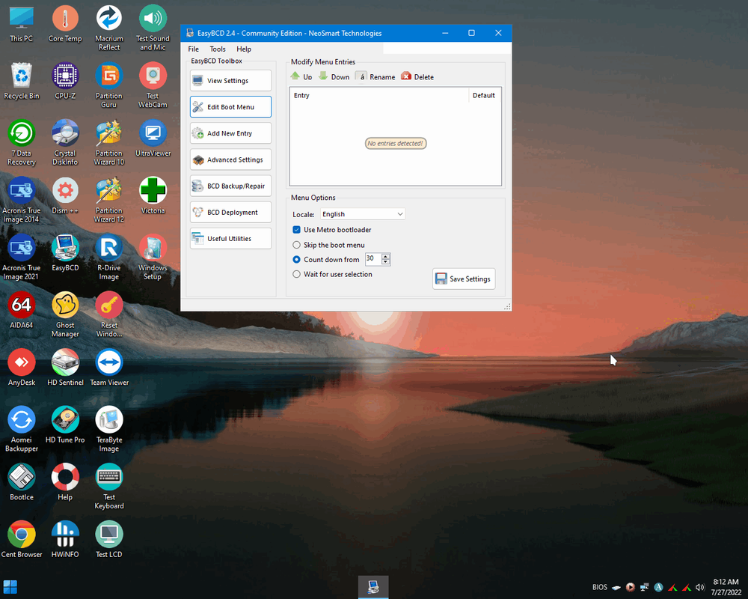Select Partition Wizard 12 icon
This screenshot has height=599, width=748.
click(x=109, y=201)
